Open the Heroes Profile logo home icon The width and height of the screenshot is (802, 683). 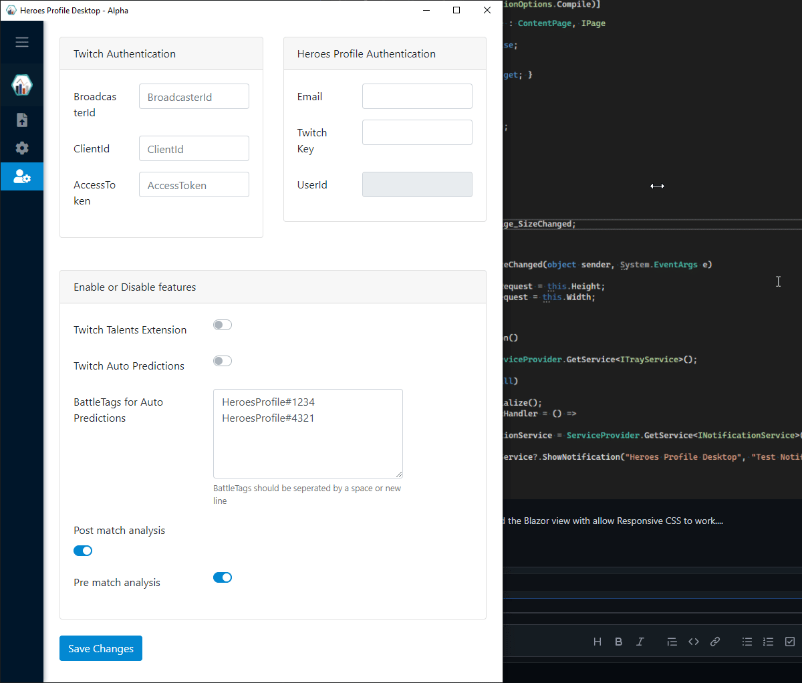(x=22, y=85)
